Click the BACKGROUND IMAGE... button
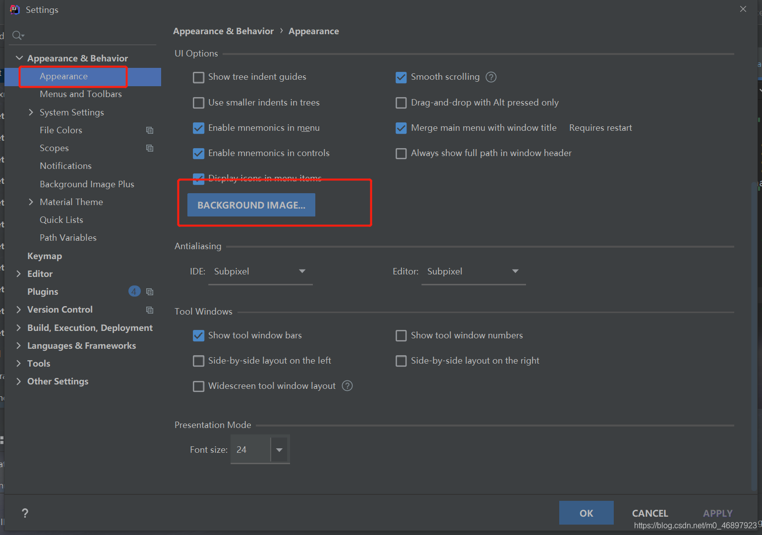This screenshot has width=762, height=535. click(x=251, y=205)
